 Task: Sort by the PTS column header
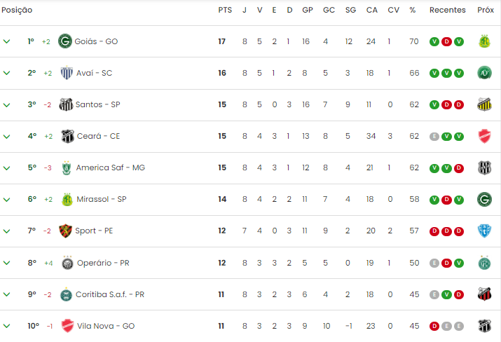click(x=225, y=11)
